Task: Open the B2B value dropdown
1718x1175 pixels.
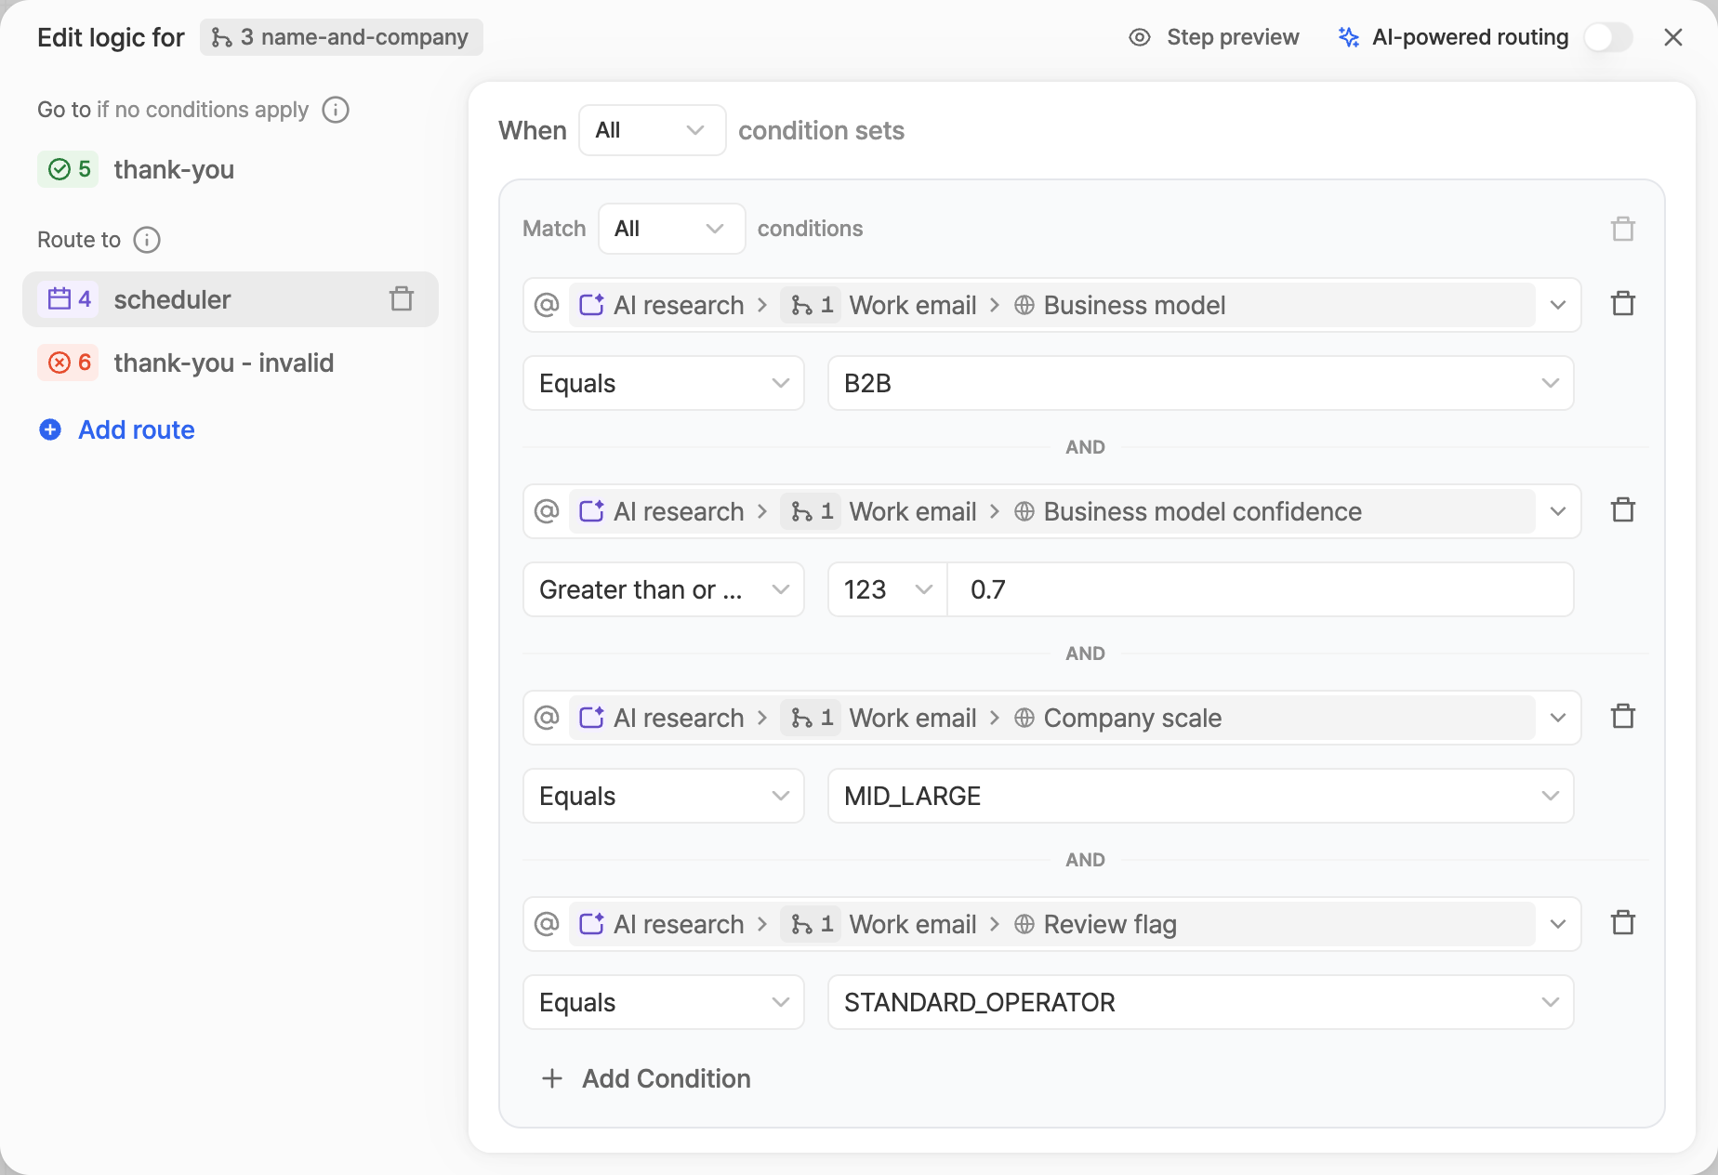Action: click(1200, 383)
